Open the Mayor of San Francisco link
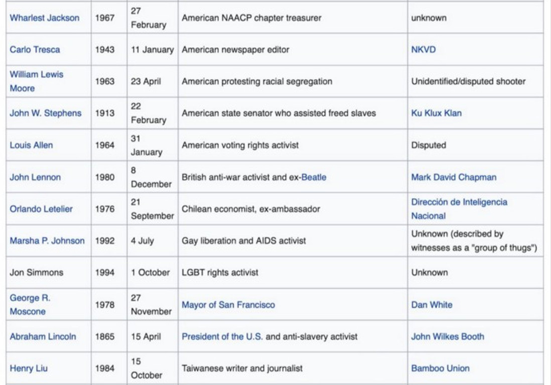Viewport: 551px width, 385px height. click(228, 305)
